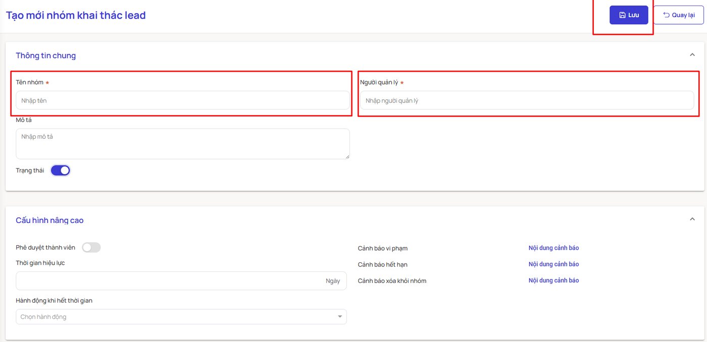Click the Trạng thái label
Screen dimensions: 707x342
click(x=30, y=170)
